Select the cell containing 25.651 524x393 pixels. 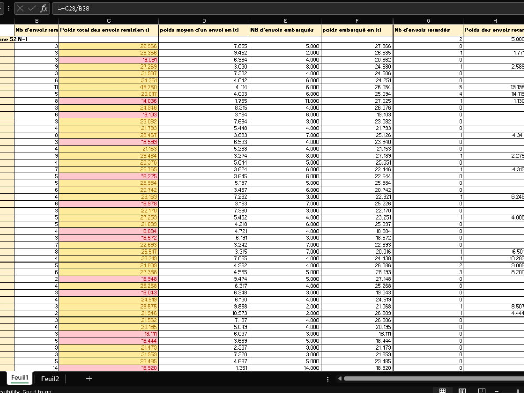coord(357,163)
